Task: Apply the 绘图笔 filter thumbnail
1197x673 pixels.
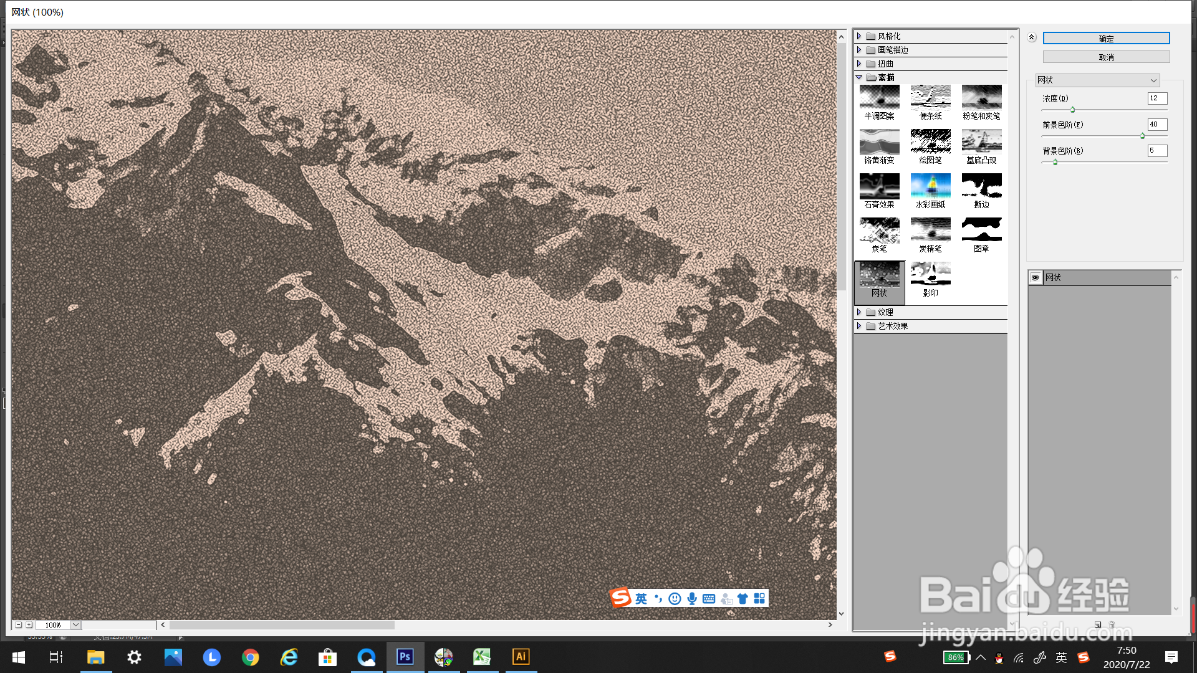Action: (x=930, y=142)
